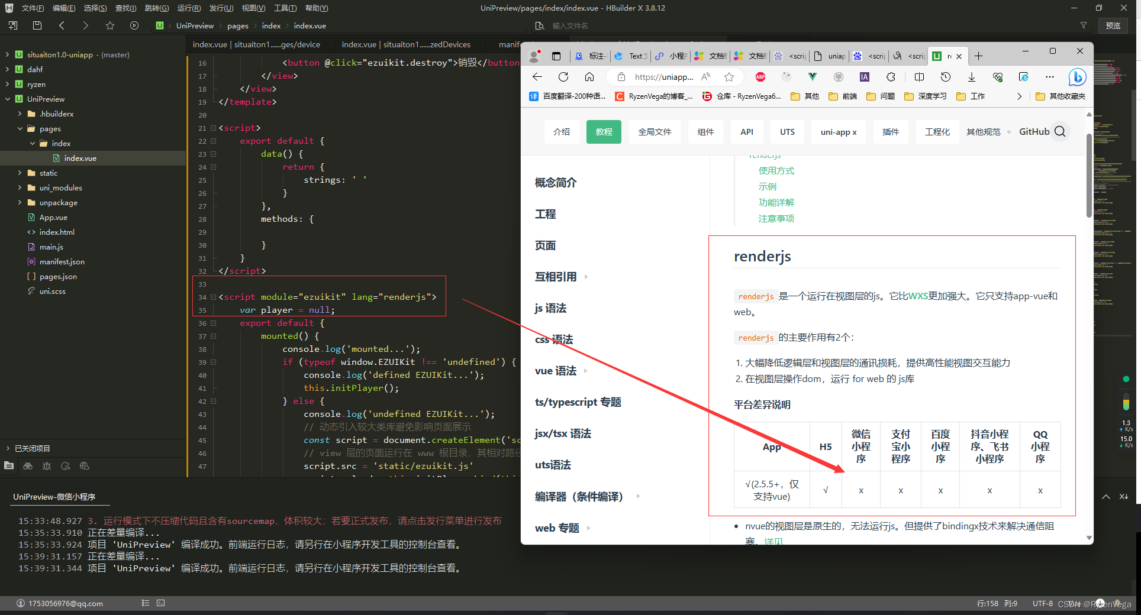Click the split screen icon in browser
This screenshot has height=615, width=1141.
(919, 77)
